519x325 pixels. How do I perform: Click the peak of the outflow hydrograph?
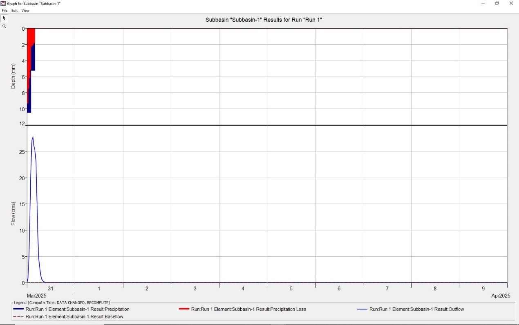33,137
